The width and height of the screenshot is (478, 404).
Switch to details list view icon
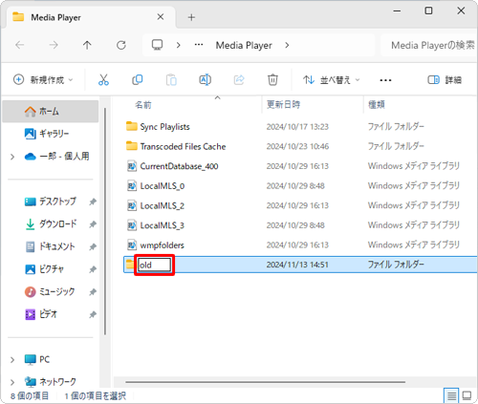pyautogui.click(x=451, y=395)
